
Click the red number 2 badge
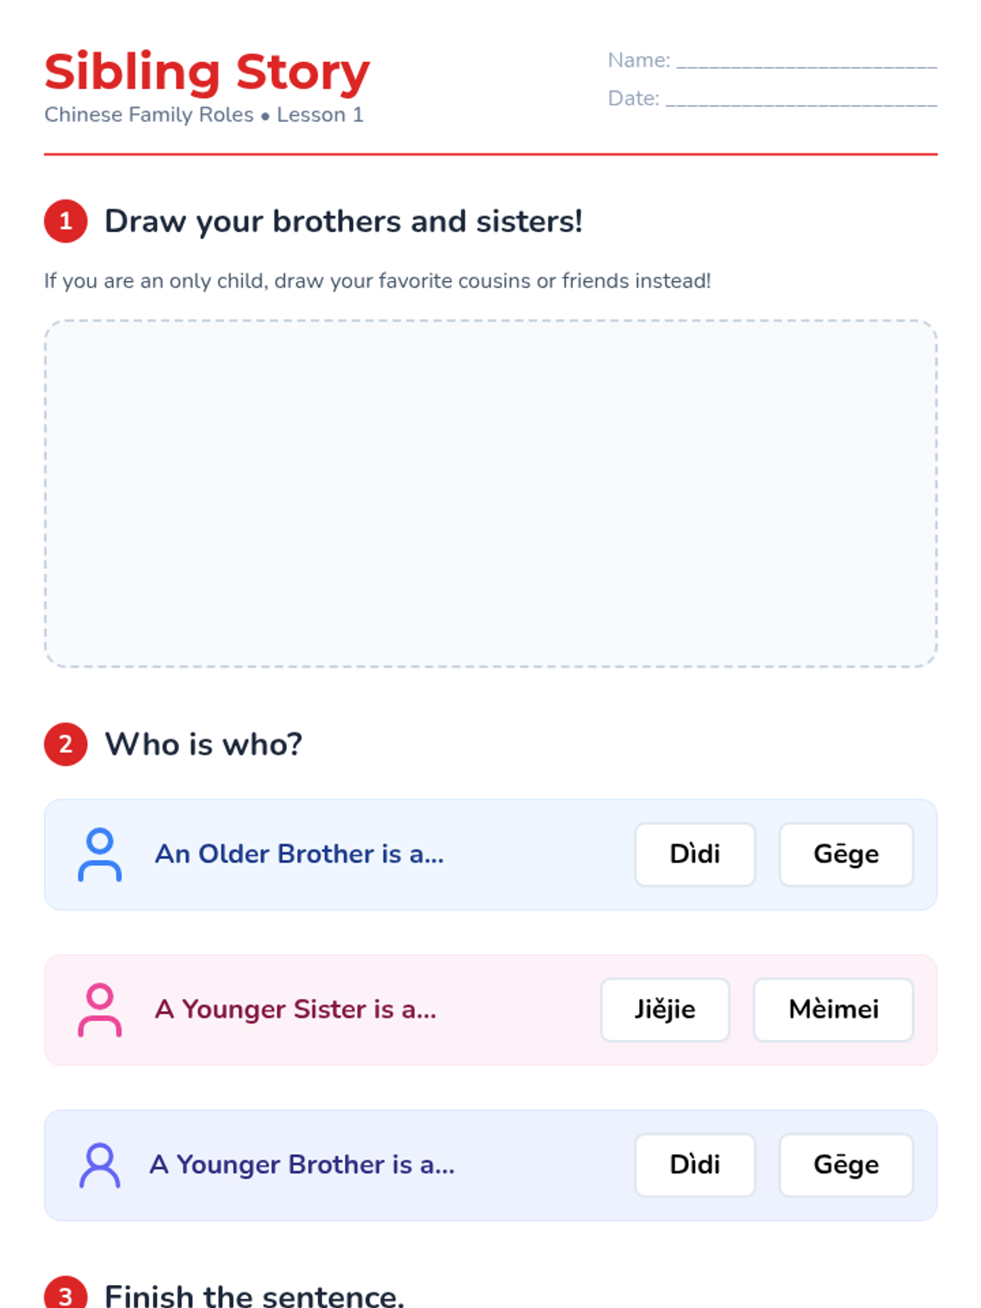pyautogui.click(x=65, y=745)
